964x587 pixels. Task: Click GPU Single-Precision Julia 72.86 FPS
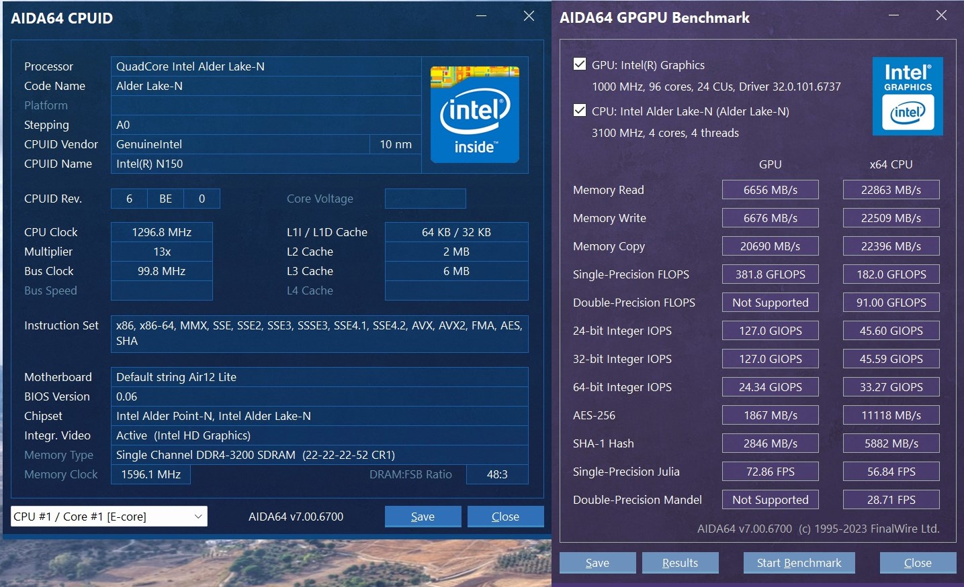click(x=771, y=472)
